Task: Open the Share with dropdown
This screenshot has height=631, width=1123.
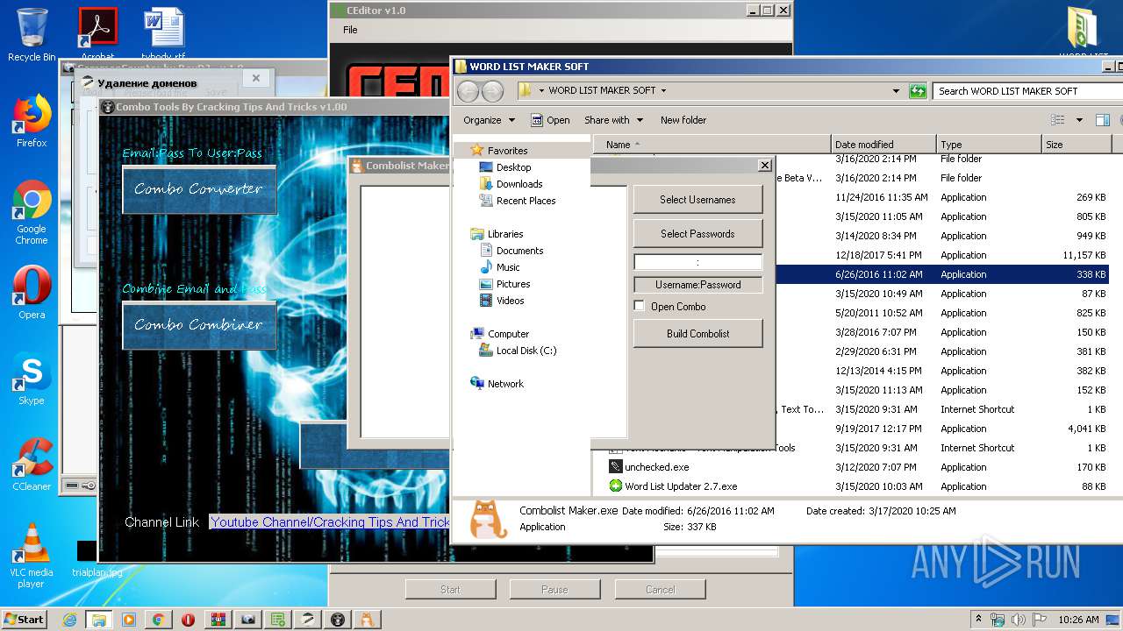Action: (x=614, y=120)
